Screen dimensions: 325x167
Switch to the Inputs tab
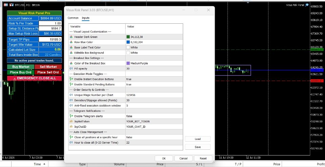(86, 18)
